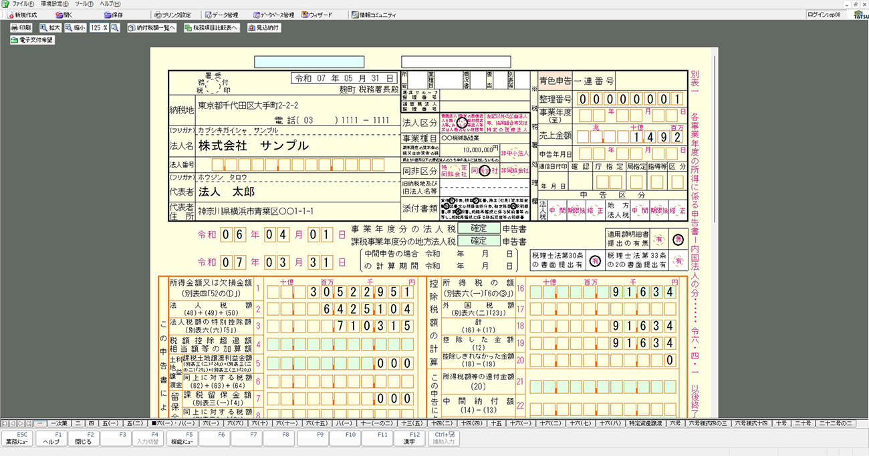
Task: Open 情報コミュニティ from the toolbar
Action: 373,15
